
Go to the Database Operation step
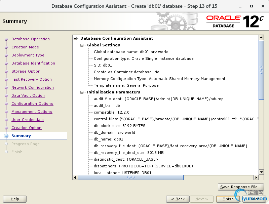31,39
